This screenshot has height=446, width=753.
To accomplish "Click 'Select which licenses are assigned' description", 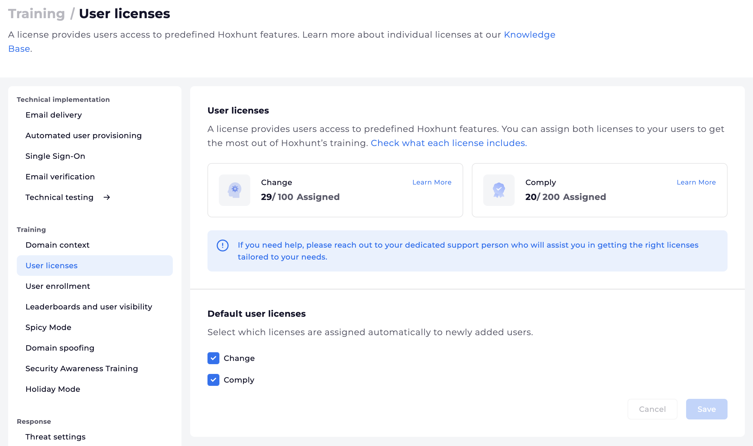I will (x=370, y=332).
